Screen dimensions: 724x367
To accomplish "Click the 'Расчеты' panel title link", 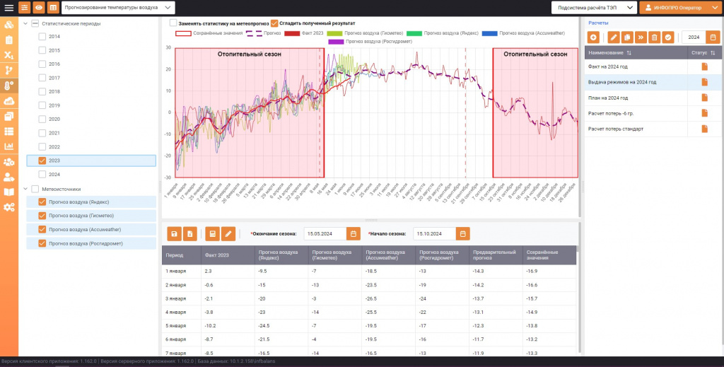I will click(x=598, y=23).
